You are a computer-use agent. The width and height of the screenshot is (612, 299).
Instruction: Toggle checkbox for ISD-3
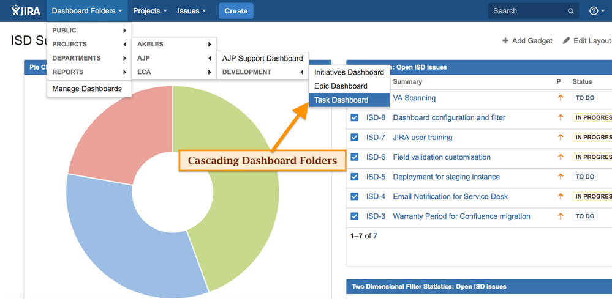355,216
